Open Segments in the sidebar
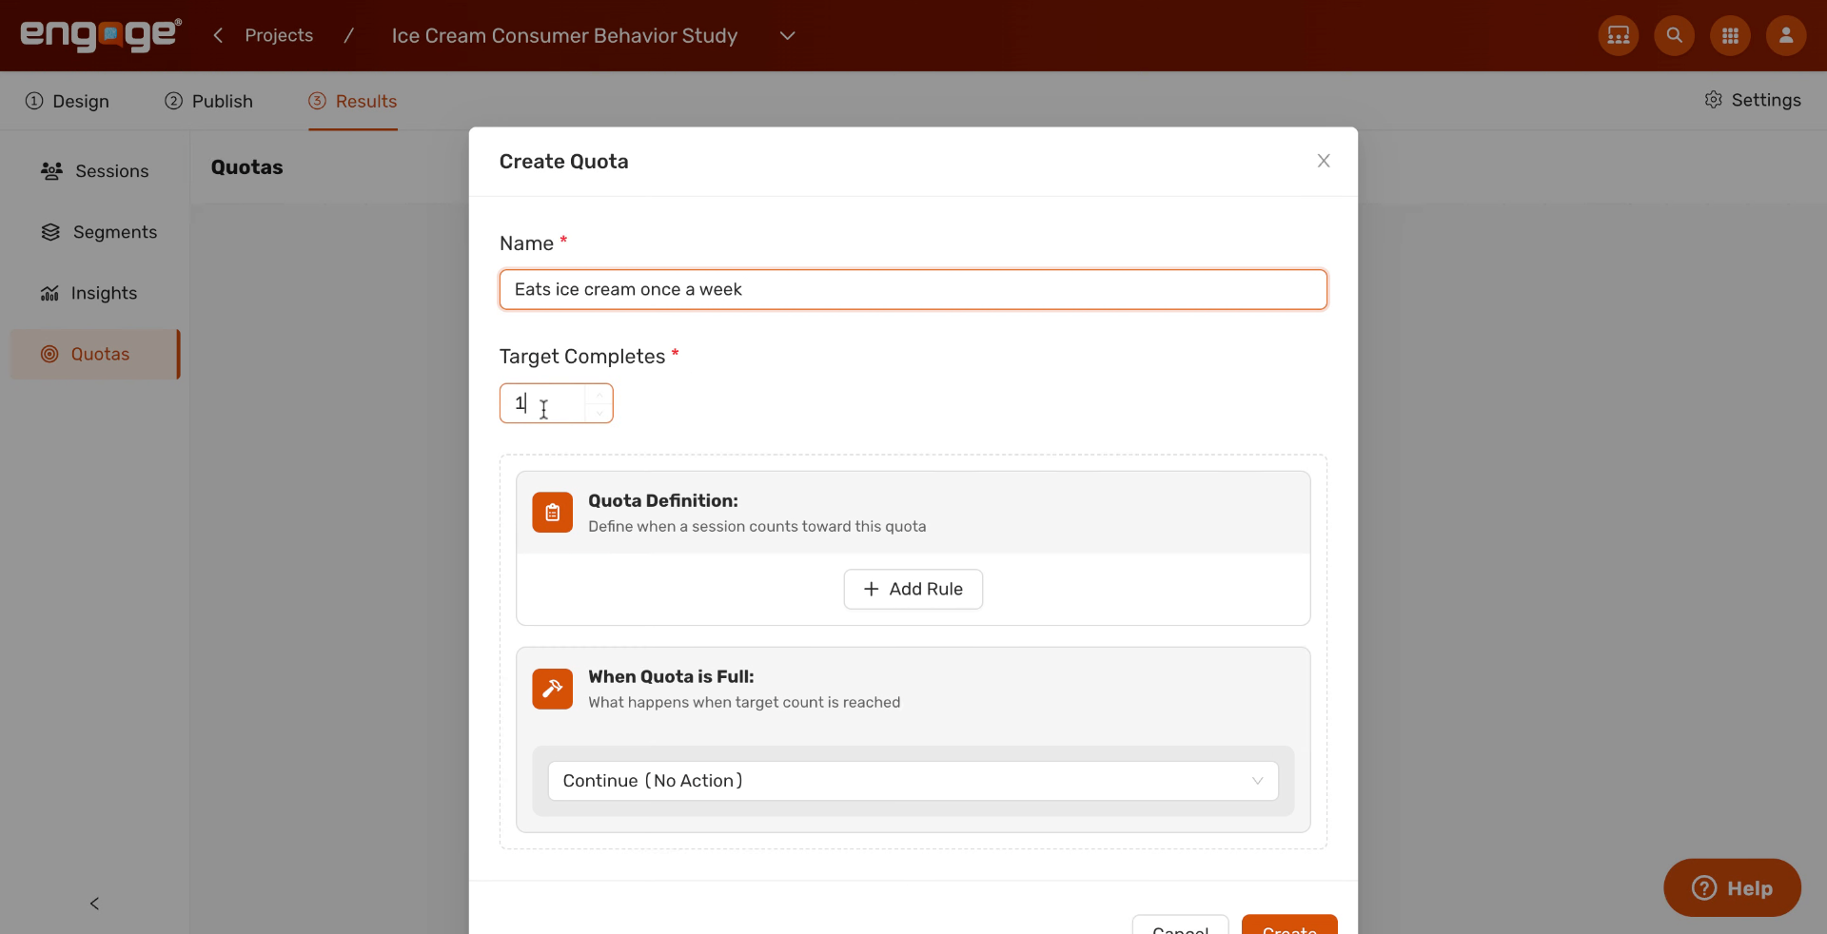 [95, 232]
